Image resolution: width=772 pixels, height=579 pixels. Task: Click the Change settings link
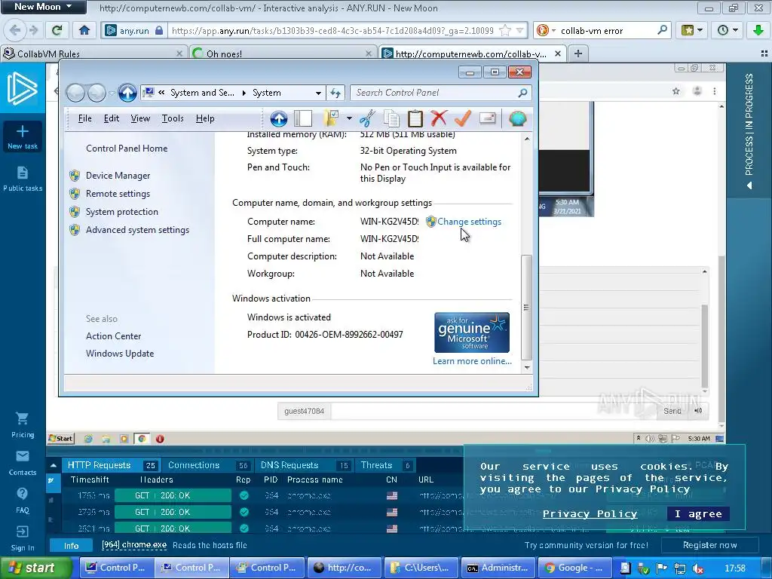pyautogui.click(x=469, y=222)
